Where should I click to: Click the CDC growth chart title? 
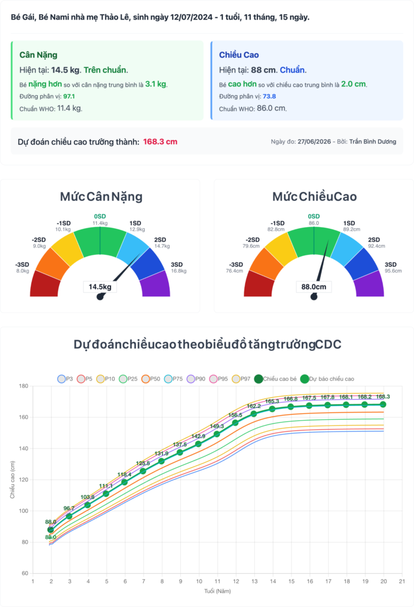(x=207, y=344)
